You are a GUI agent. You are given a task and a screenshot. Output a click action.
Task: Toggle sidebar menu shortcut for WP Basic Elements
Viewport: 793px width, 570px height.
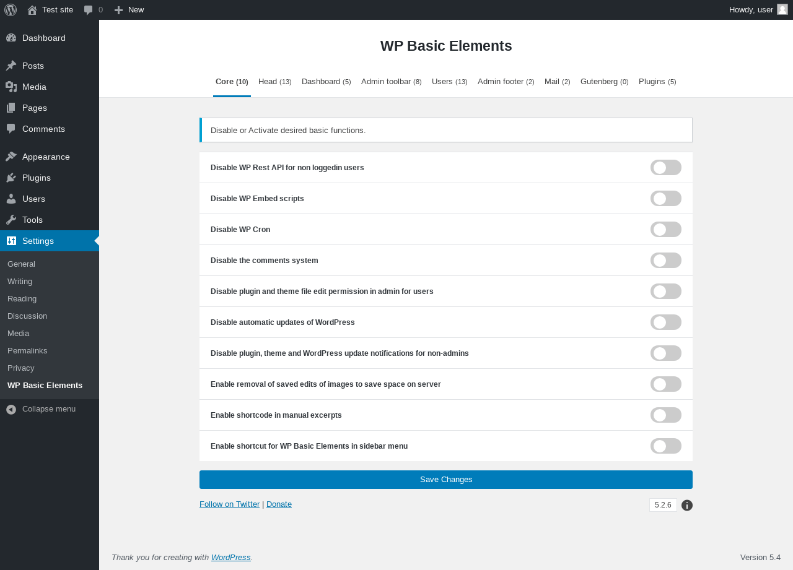click(x=666, y=446)
